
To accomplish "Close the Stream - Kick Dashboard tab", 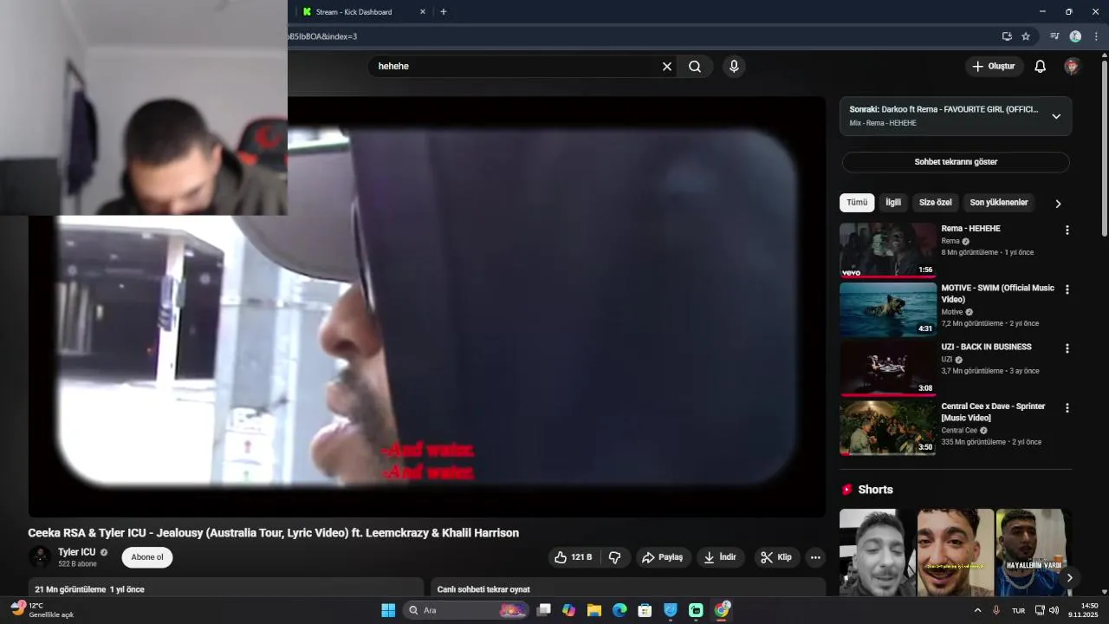I will [x=423, y=12].
